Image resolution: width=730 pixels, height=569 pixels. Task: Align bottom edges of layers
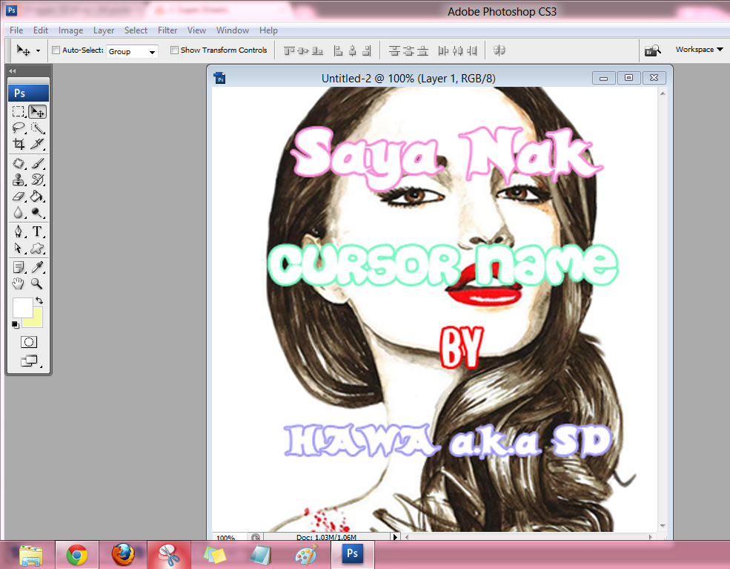(x=317, y=50)
